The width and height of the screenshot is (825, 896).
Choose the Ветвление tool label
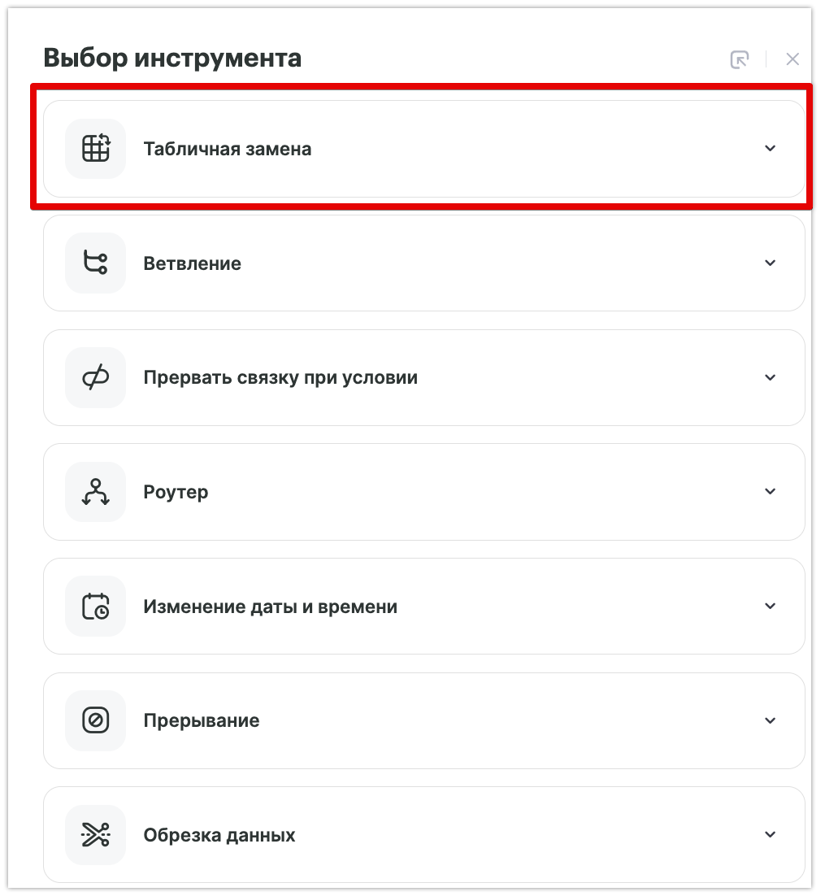pyautogui.click(x=192, y=264)
